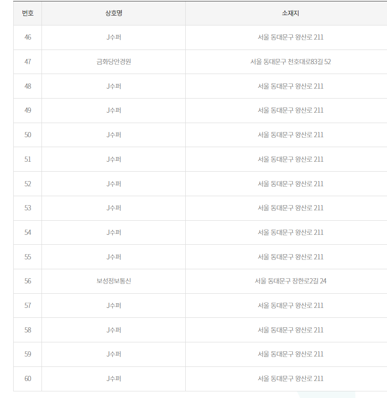Screen dimensions: 387x398
Task: Select row number 56
Action: coord(28,281)
